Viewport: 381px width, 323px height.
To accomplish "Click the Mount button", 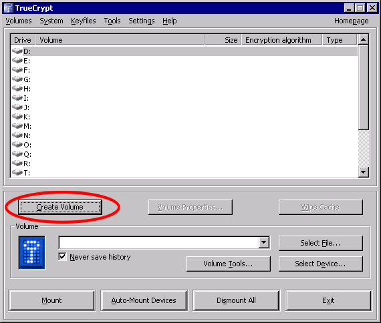I will click(x=51, y=300).
